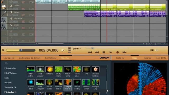Select the Misty Stars visual thumbnail
The height and width of the screenshot is (95, 169).
pyautogui.click(x=59, y=69)
